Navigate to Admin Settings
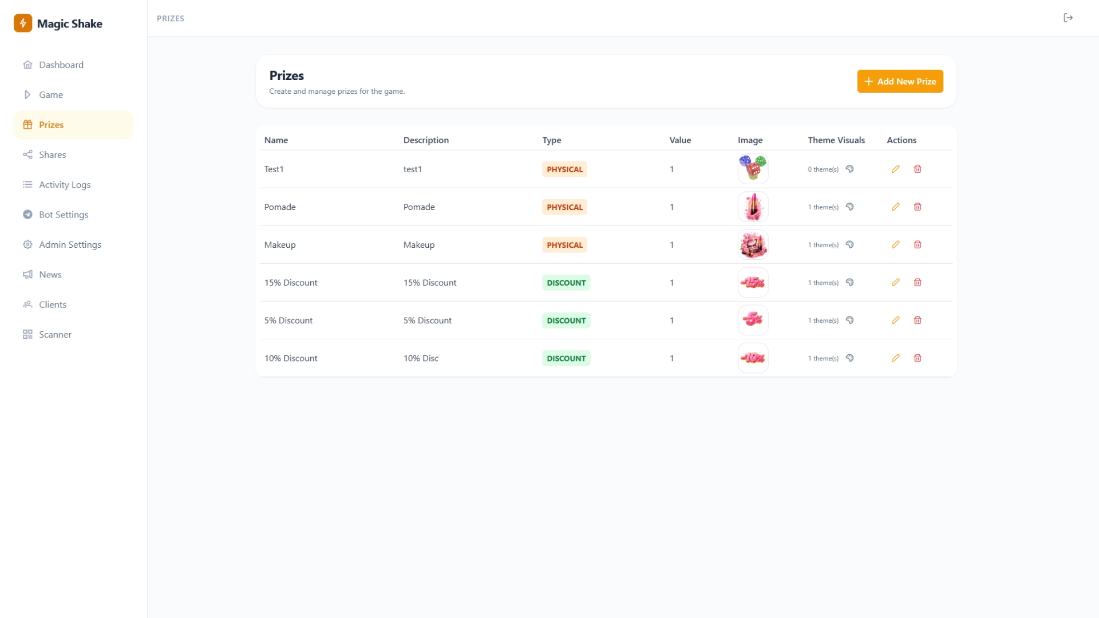1099x618 pixels. point(73,244)
